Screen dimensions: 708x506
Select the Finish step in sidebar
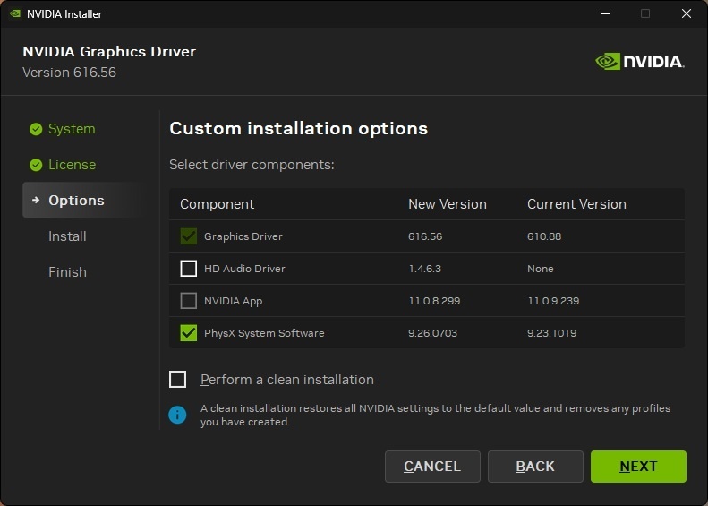67,272
